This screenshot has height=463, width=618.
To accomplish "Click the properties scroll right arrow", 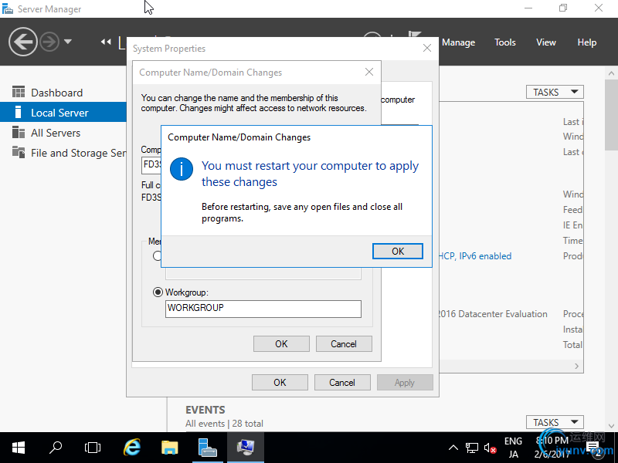I will coord(576,366).
